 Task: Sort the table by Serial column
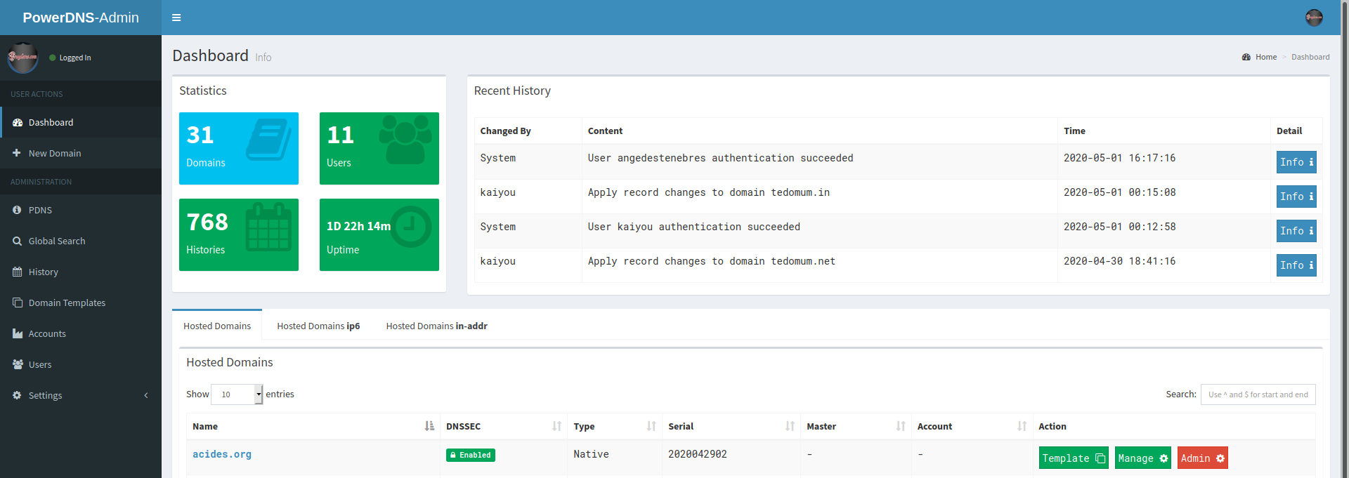(x=731, y=426)
